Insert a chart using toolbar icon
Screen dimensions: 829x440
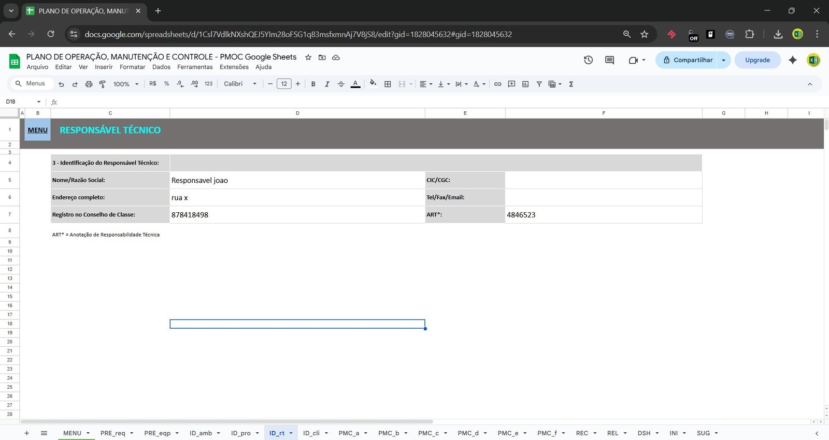point(525,84)
